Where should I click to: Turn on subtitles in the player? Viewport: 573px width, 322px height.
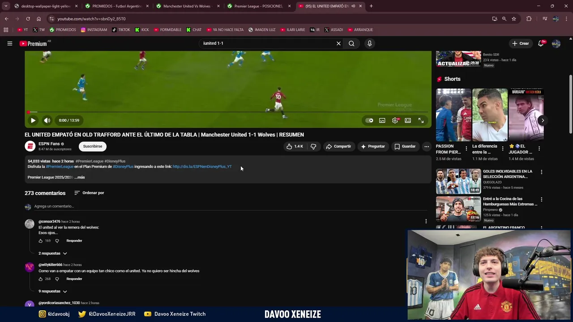382,120
